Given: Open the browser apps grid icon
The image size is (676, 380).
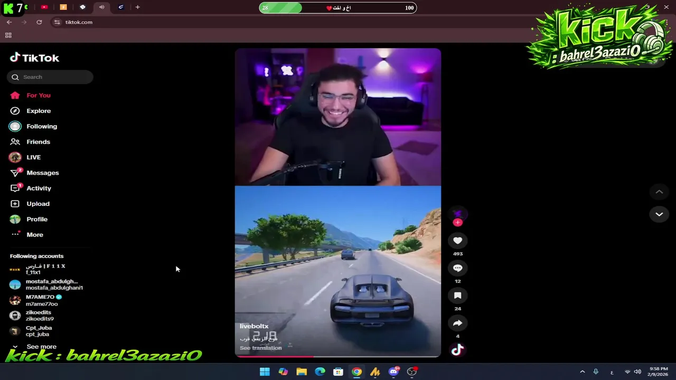Looking at the screenshot, I should click(x=8, y=35).
